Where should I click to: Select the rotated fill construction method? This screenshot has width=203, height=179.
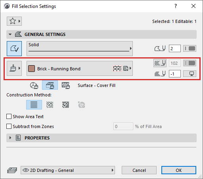coord(50,105)
